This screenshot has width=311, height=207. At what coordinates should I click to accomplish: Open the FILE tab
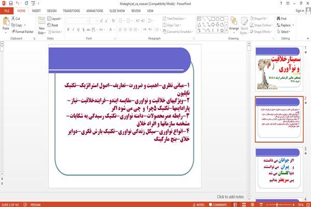point(7,11)
